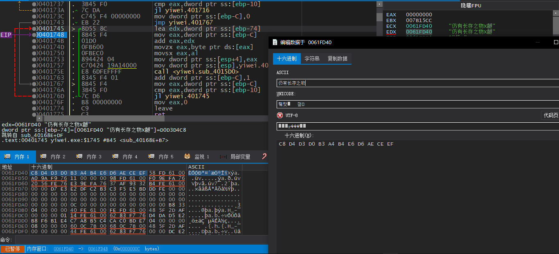Follow the 0061FD4B address link in status bar
This screenshot has height=254, width=559.
[x=98, y=249]
